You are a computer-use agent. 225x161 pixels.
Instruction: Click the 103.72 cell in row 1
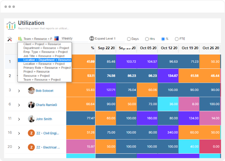pos(126,61)
